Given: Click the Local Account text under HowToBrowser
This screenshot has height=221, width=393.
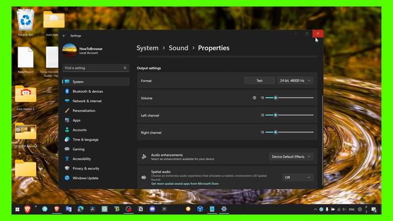Looking at the screenshot, I should click(88, 53).
